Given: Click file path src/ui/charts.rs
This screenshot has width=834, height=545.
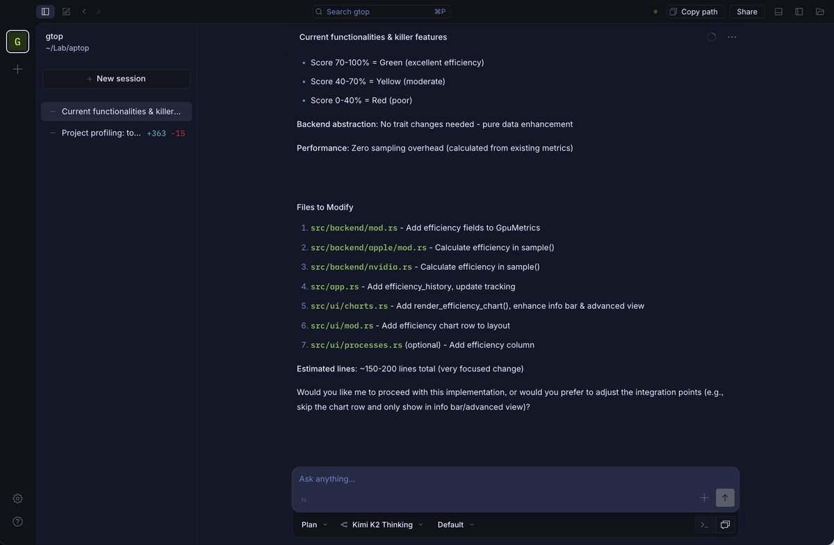Looking at the screenshot, I should click(x=349, y=305).
